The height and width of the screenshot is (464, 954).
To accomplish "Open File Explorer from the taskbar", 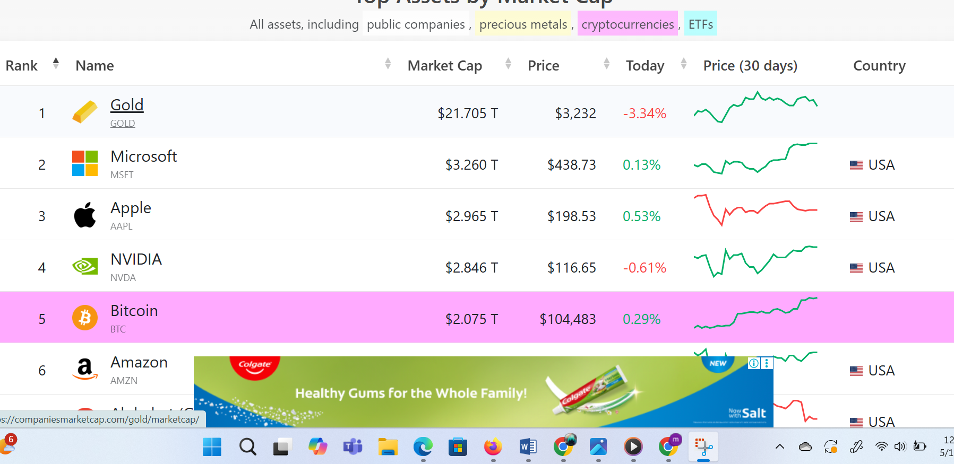I will 388,447.
